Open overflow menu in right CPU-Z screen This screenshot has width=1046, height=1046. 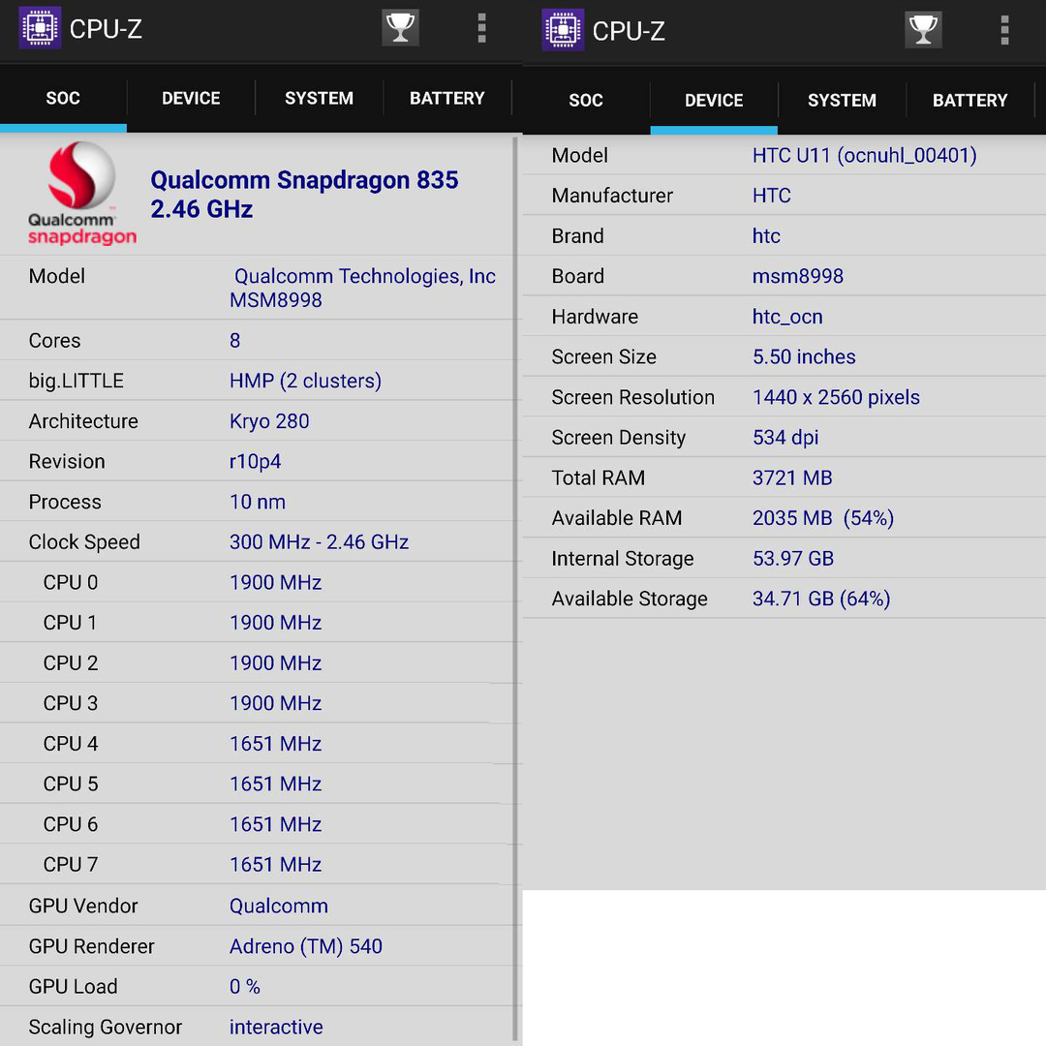pyautogui.click(x=1004, y=31)
